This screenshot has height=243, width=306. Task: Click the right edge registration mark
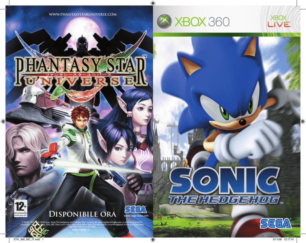point(303,121)
